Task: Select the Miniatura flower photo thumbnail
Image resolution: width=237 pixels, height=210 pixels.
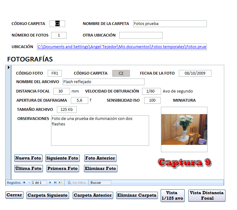Action: tap(184, 129)
